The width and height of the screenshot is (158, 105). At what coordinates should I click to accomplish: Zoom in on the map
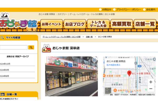click(x=151, y=82)
